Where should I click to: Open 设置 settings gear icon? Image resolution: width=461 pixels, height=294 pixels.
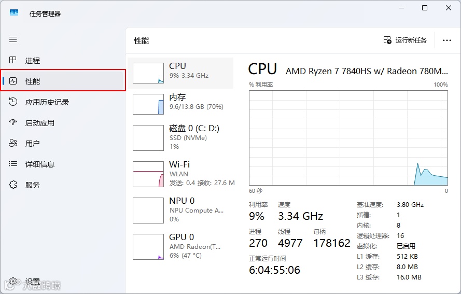[x=12, y=282]
